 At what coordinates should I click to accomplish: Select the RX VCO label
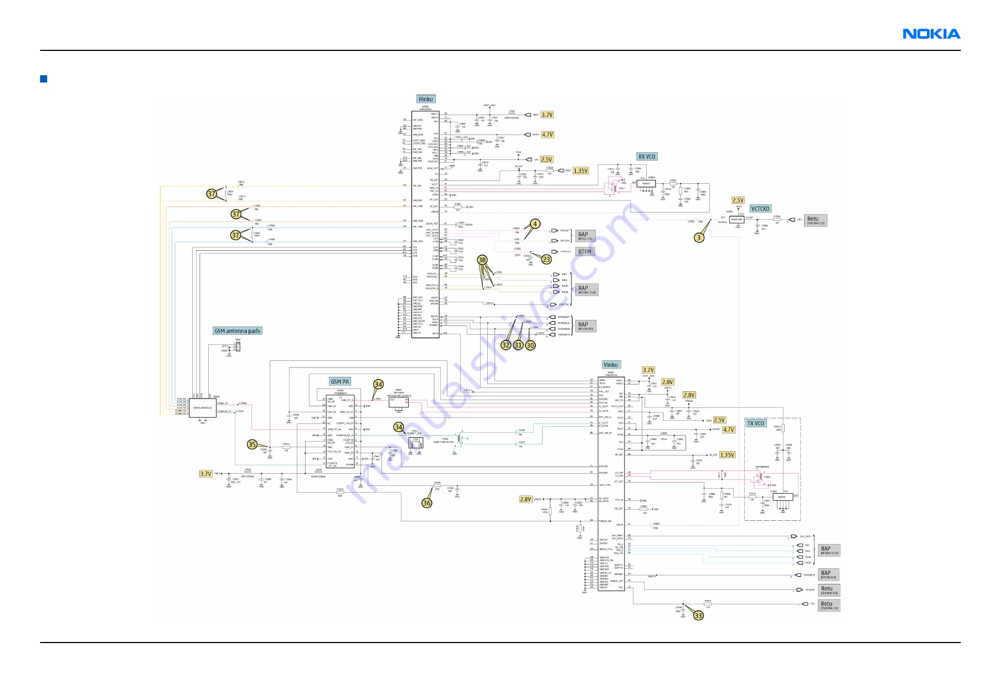pyautogui.click(x=646, y=157)
